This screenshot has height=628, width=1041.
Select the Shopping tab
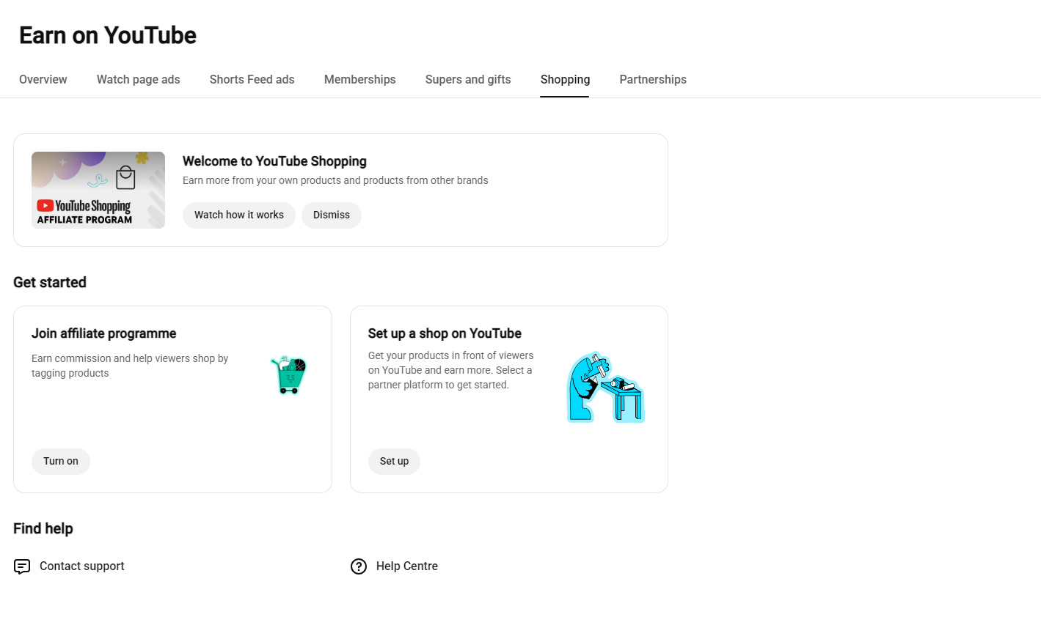point(565,79)
